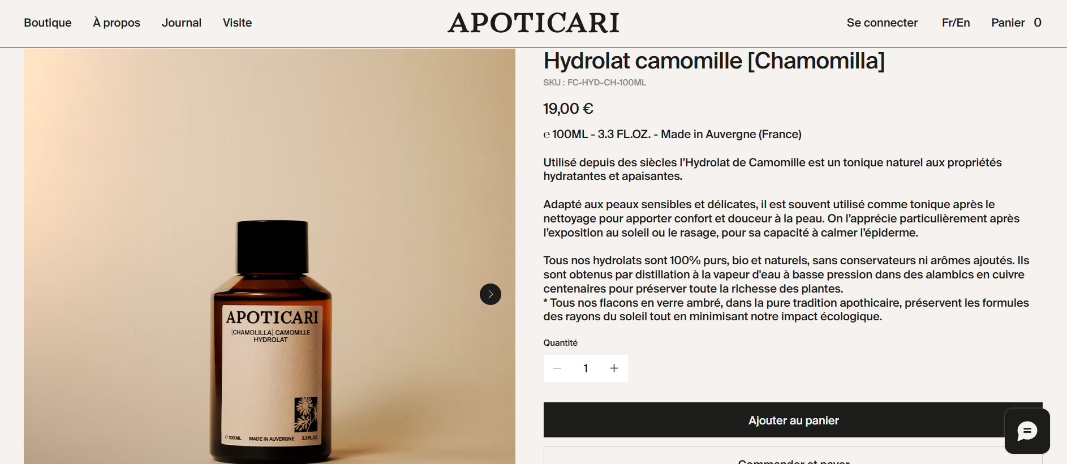This screenshot has height=464, width=1067.
Task: Open the chat bubble widget
Action: coord(1027,431)
